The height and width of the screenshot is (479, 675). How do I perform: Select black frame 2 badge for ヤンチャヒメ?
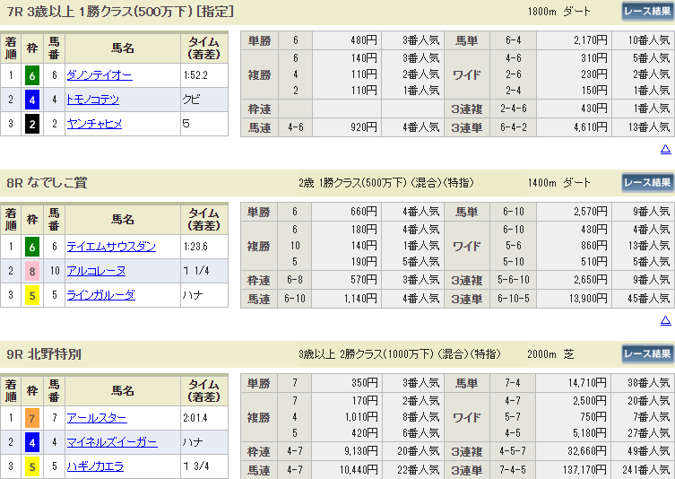pos(32,124)
